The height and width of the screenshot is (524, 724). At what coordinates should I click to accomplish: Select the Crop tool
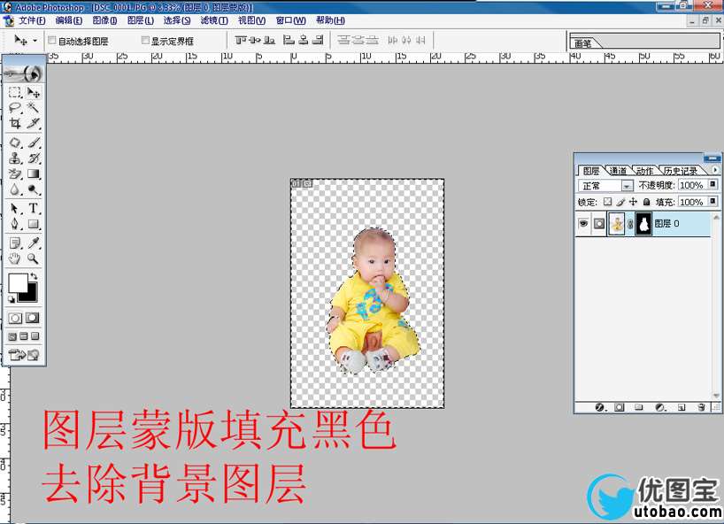click(x=15, y=123)
